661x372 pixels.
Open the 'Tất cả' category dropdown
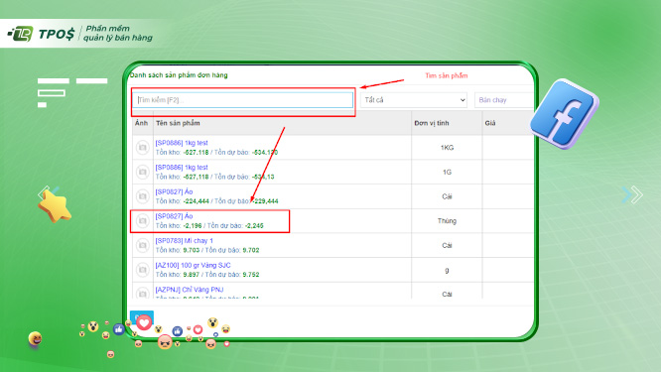414,100
